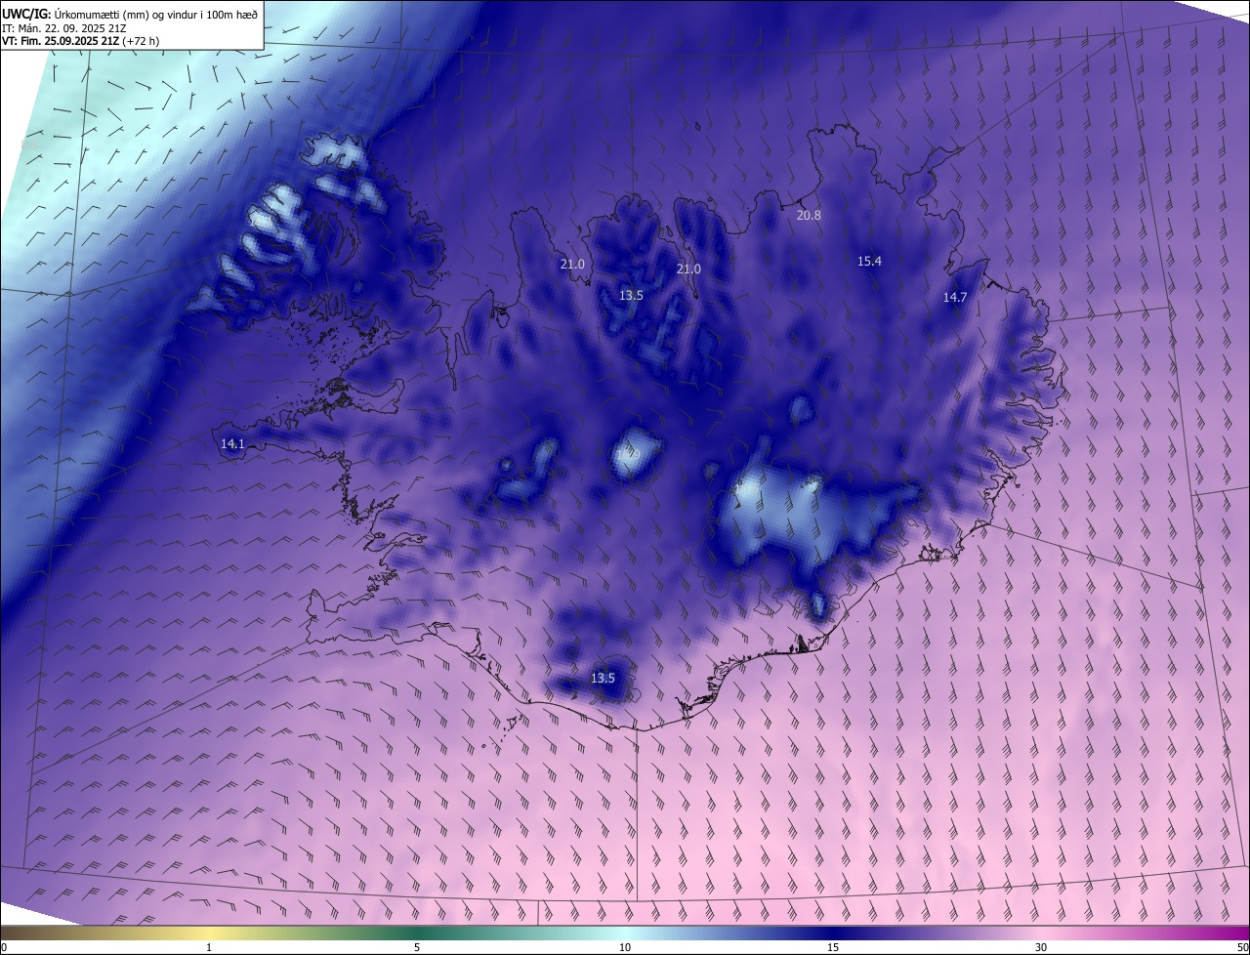The height and width of the screenshot is (955, 1250).
Task: Click the initial time line 'IT: Mán. 22. 09. 2025 21Z'
Action: [63, 27]
